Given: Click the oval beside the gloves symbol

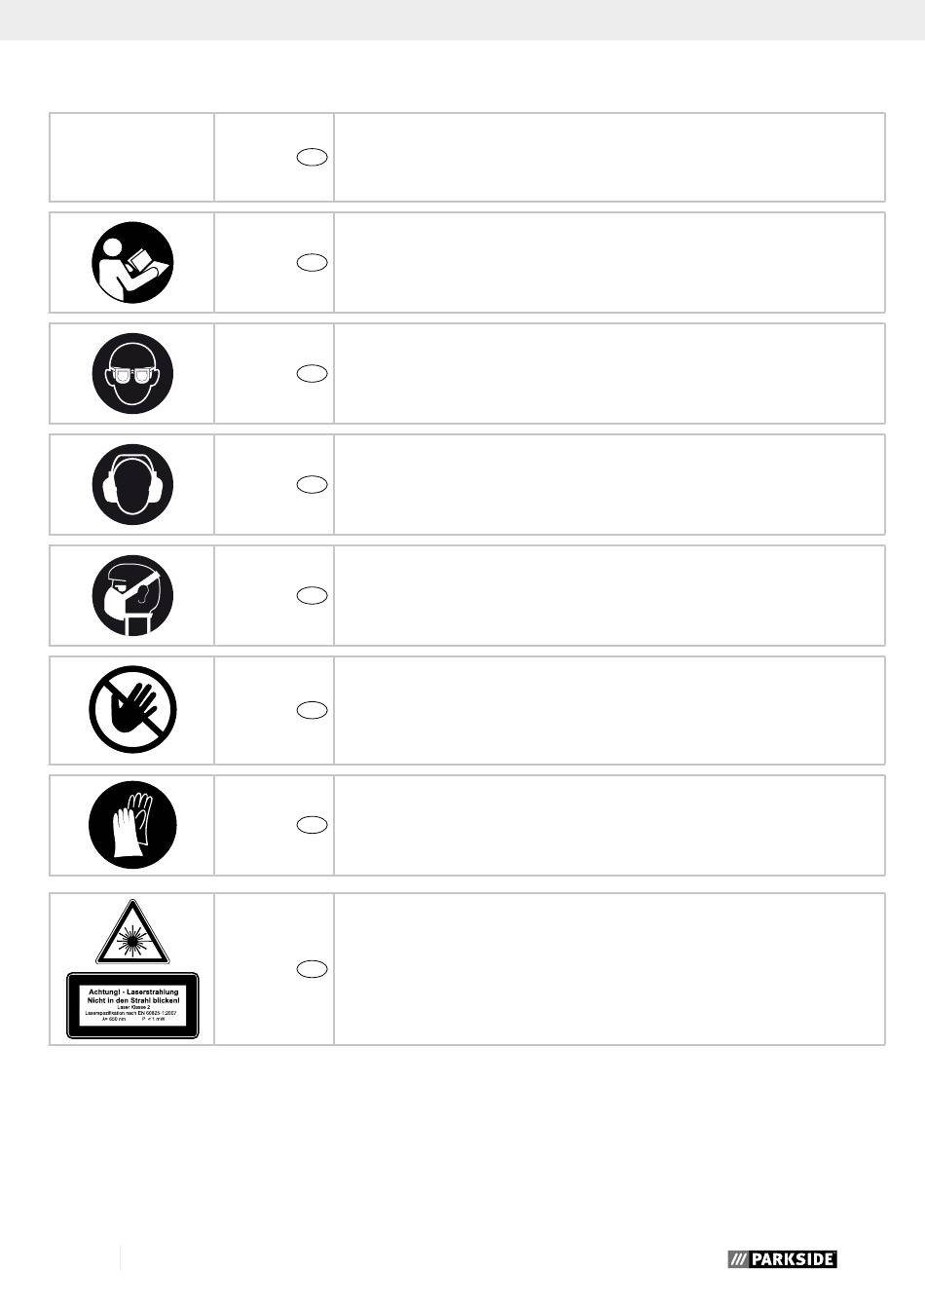Looking at the screenshot, I should (313, 825).
